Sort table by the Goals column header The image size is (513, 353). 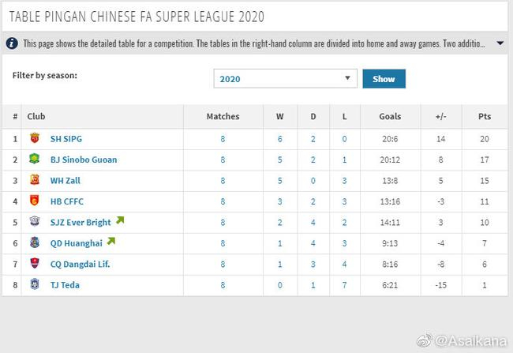coord(390,117)
